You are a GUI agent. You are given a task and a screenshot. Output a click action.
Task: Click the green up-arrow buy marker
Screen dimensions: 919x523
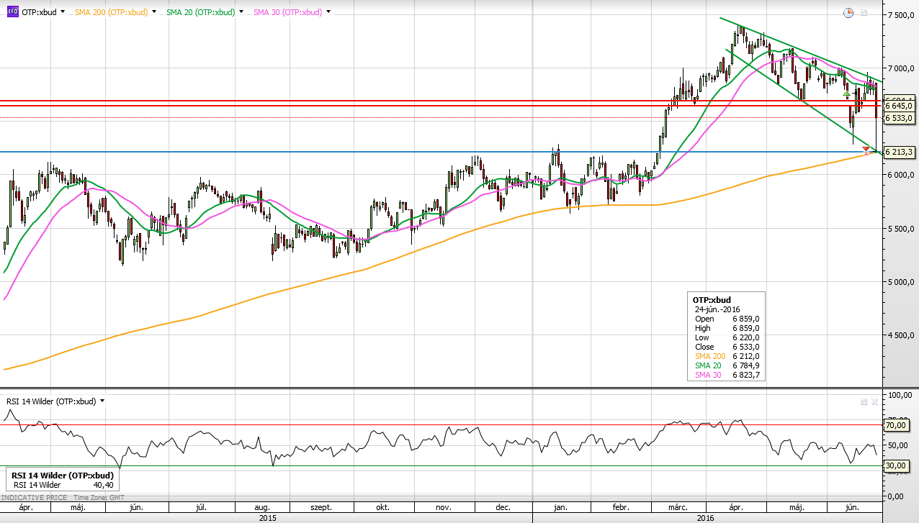pyautogui.click(x=847, y=95)
